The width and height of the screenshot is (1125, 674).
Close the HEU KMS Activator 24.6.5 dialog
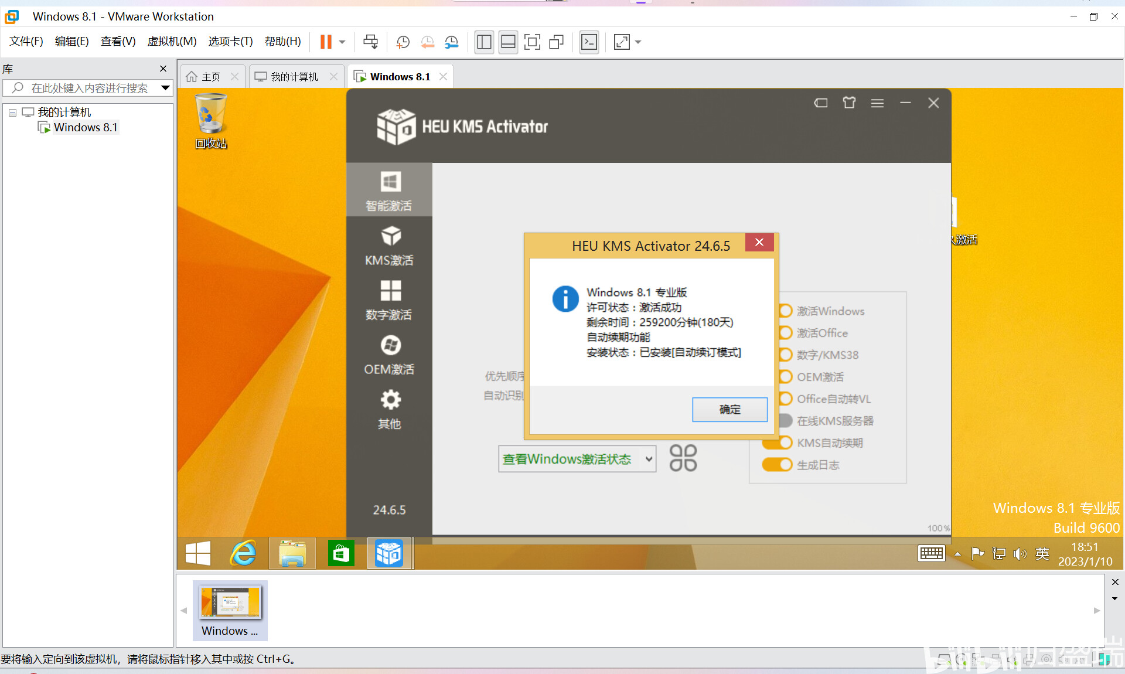click(759, 242)
